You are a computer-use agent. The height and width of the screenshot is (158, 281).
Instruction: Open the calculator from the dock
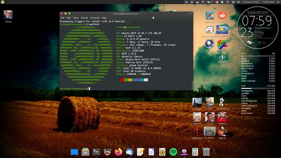pos(195,152)
